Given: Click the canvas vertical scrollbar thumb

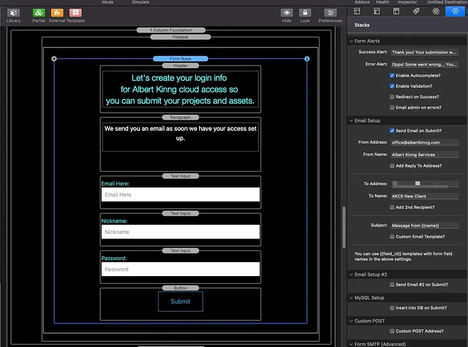Looking at the screenshot, I should [344, 227].
